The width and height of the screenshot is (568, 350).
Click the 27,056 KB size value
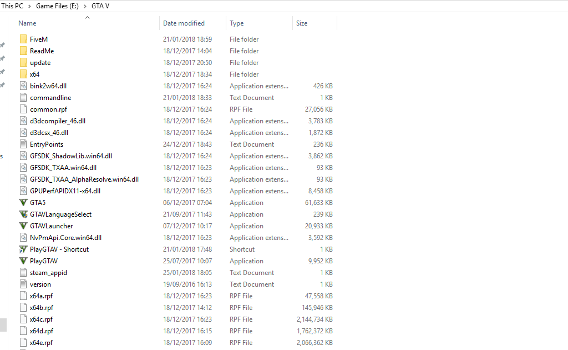pos(319,109)
